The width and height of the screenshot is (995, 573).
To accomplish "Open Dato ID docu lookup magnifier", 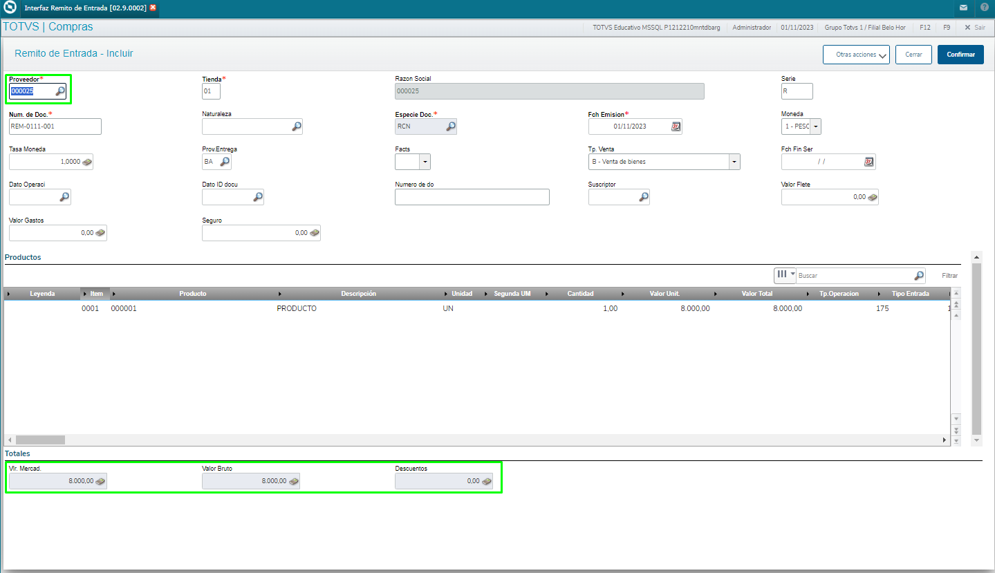I will 257,197.
